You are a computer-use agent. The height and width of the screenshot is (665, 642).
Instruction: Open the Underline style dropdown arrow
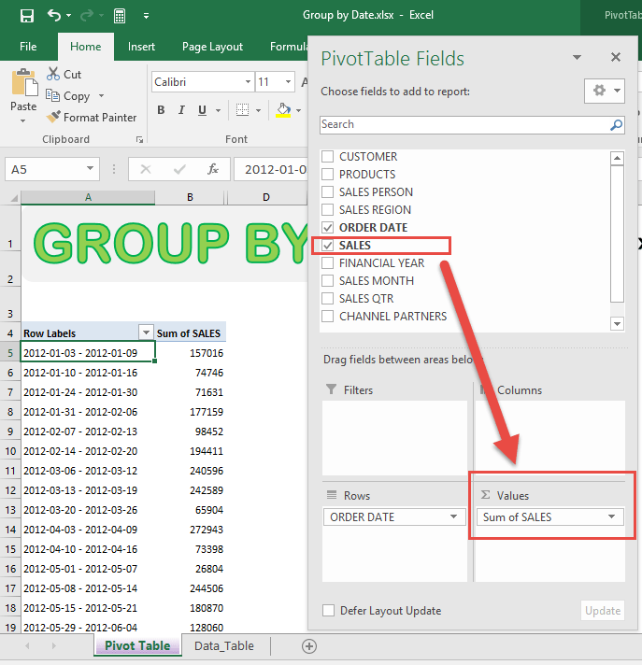(x=218, y=111)
